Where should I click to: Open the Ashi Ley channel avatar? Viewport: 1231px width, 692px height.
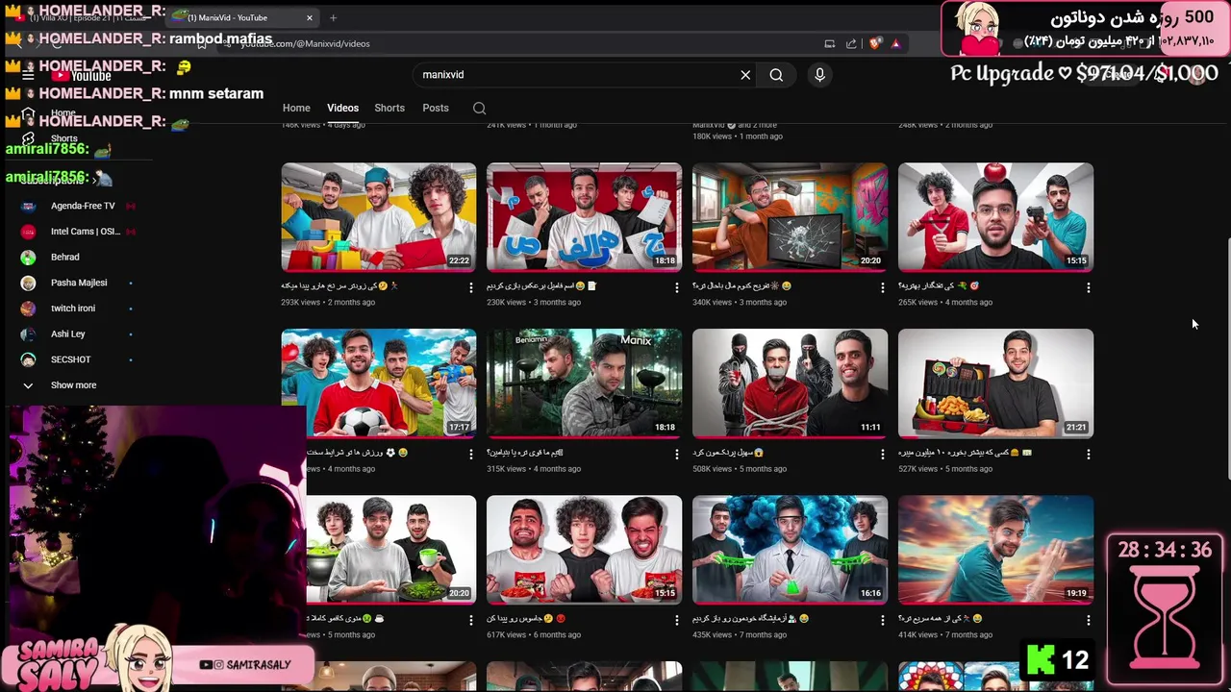point(28,334)
